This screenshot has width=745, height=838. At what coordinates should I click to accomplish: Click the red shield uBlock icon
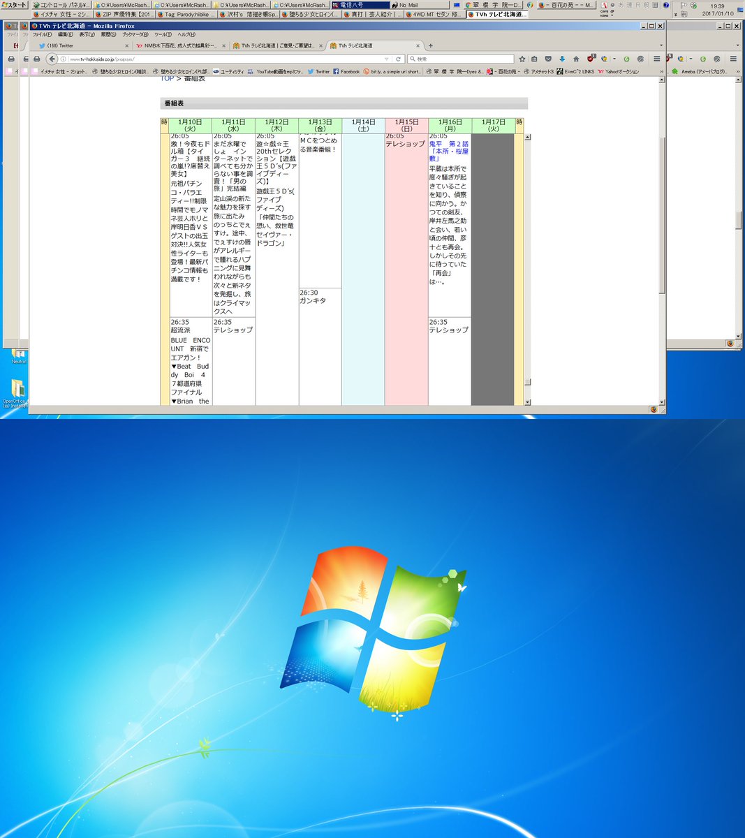tap(591, 59)
